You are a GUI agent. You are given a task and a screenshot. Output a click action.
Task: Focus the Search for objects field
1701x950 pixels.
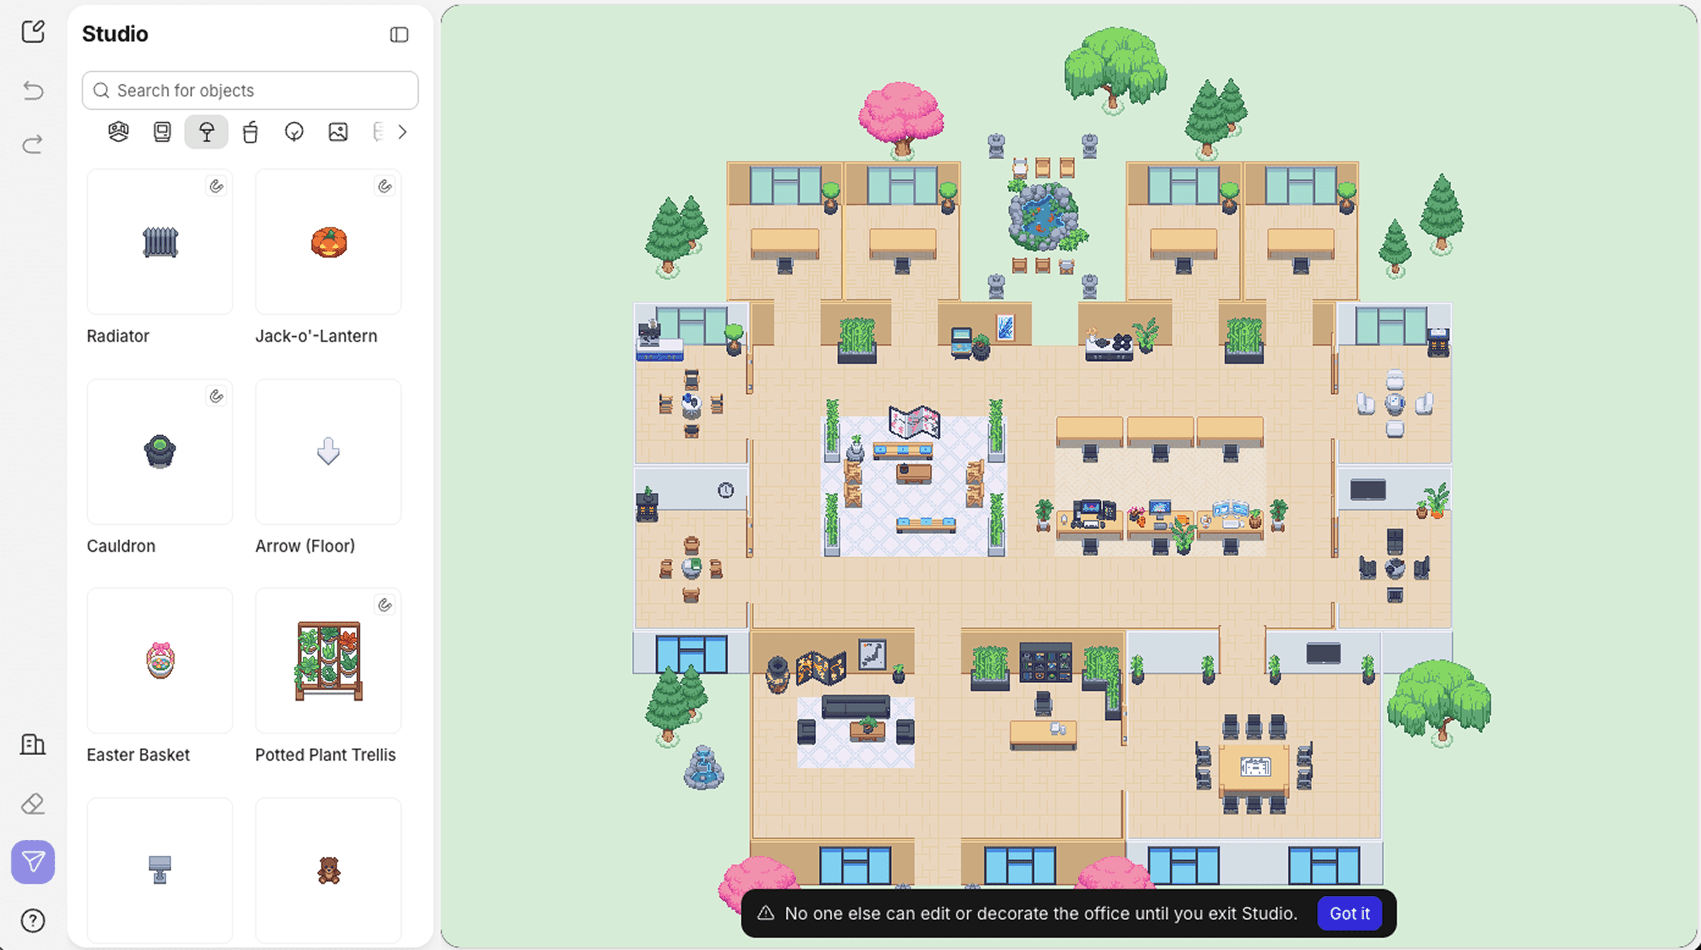[x=250, y=90]
